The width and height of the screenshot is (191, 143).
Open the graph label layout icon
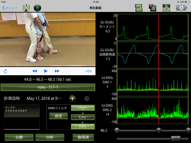pos(139,8)
